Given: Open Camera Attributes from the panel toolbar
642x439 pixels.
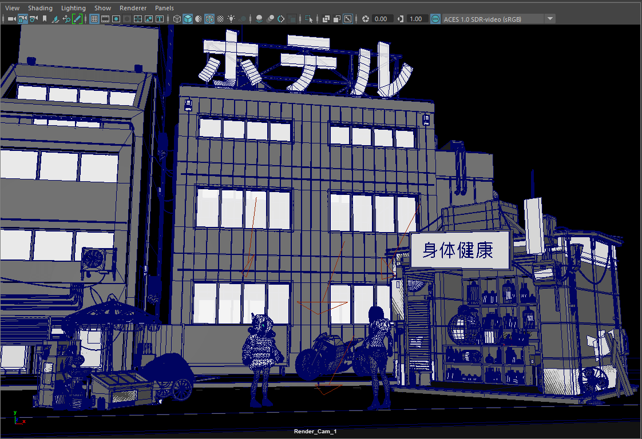Looking at the screenshot, I should pos(34,19).
